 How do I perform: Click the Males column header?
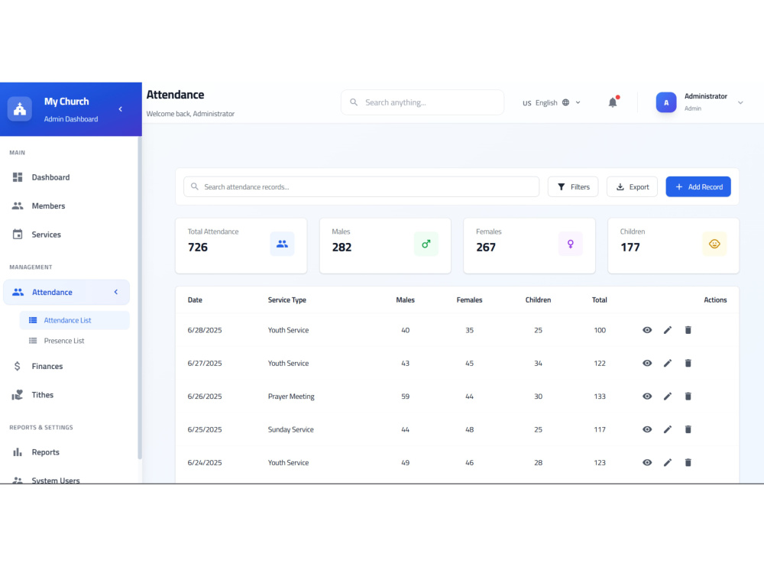(x=406, y=299)
